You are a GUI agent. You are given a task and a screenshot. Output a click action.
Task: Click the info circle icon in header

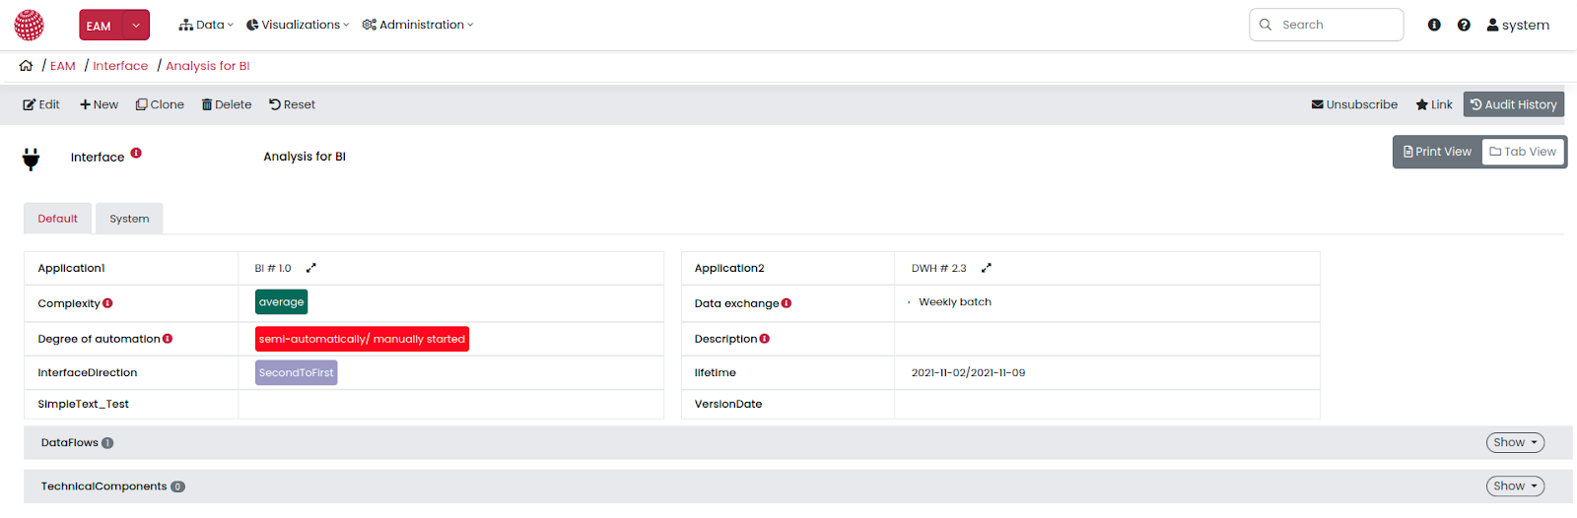1434,25
